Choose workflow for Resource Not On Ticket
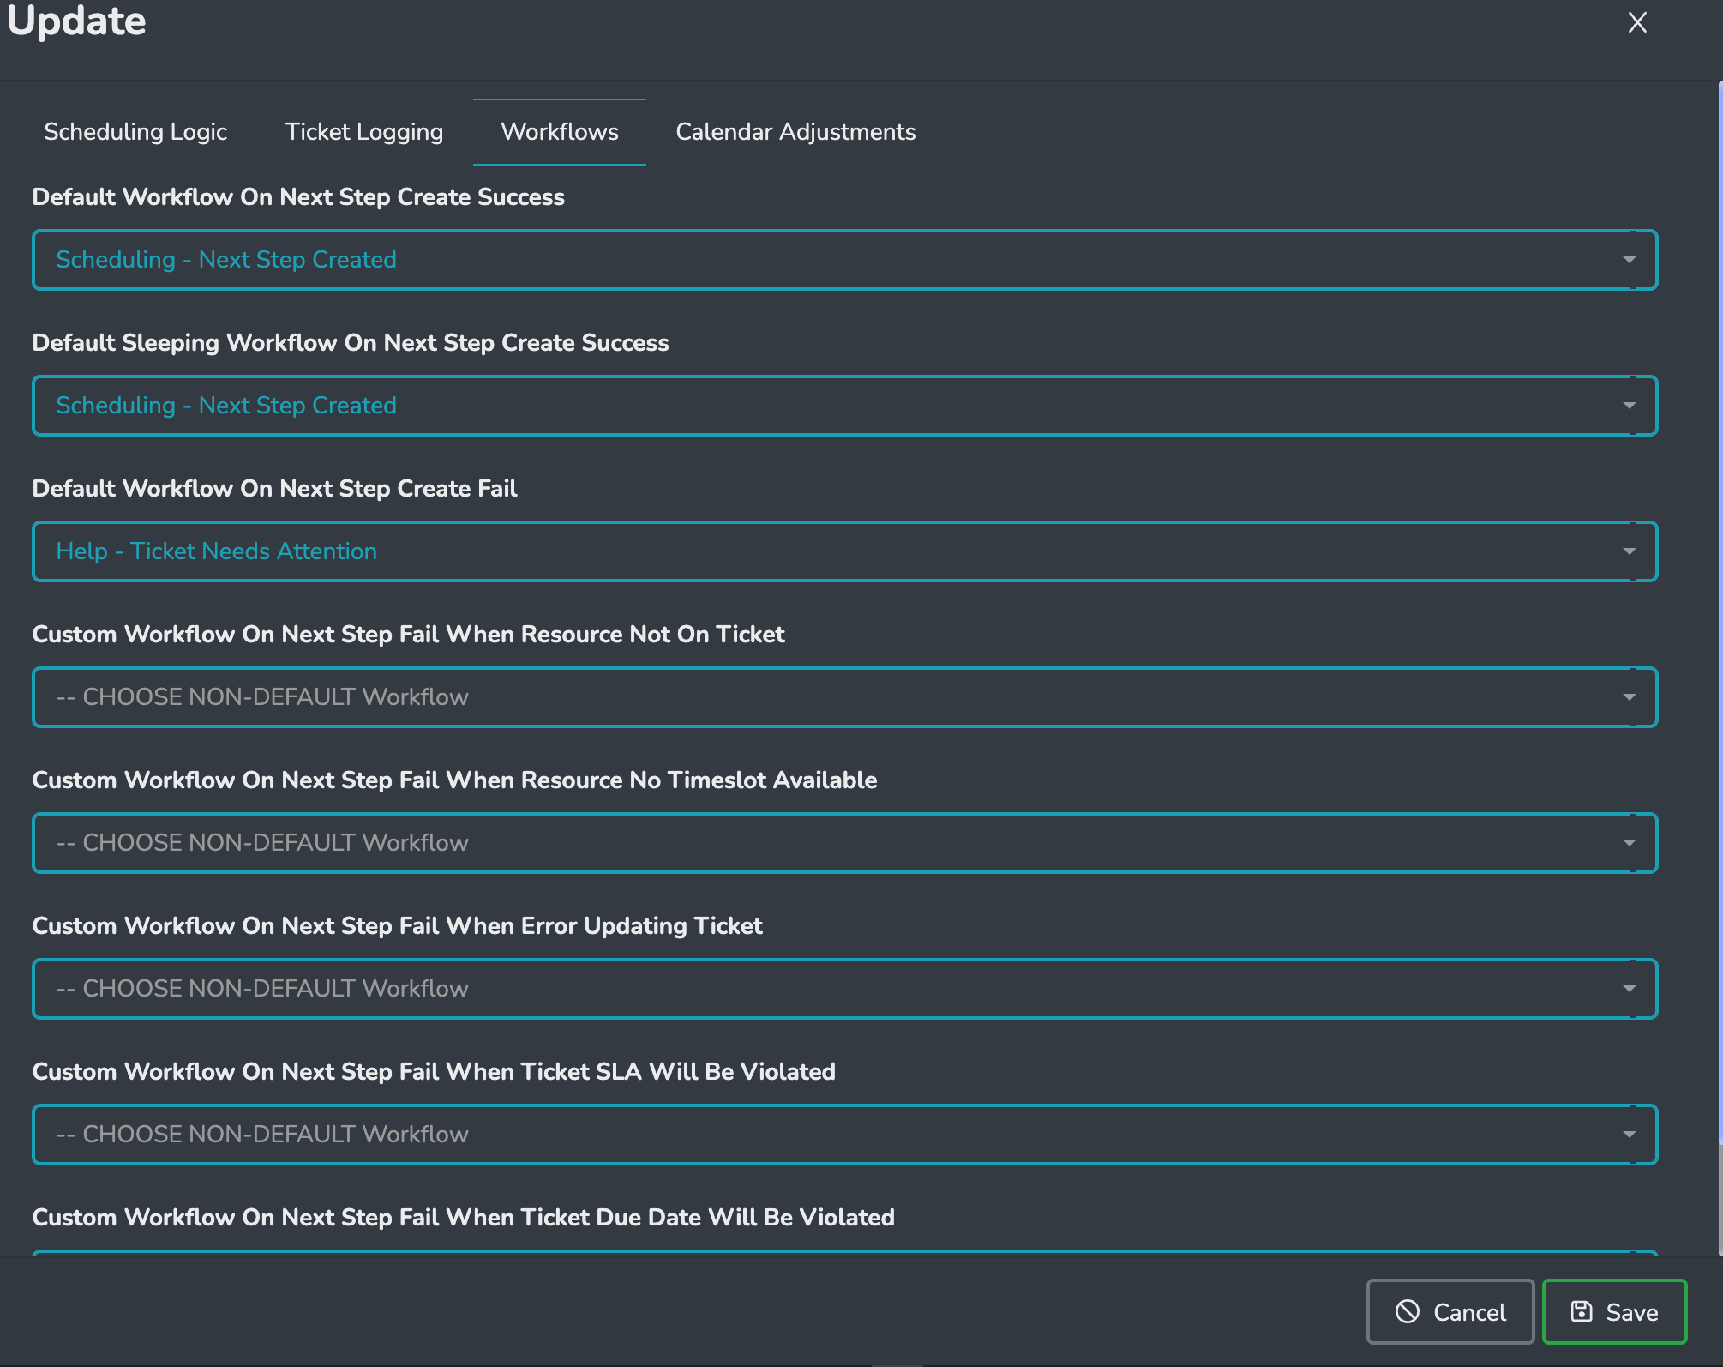1723x1367 pixels. pyautogui.click(x=844, y=697)
